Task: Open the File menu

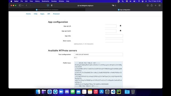Action: point(22,1)
